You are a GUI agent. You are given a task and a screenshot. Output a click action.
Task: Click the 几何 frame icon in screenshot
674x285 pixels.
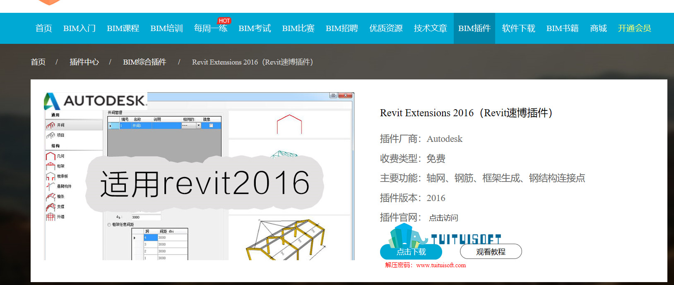pyautogui.click(x=51, y=156)
